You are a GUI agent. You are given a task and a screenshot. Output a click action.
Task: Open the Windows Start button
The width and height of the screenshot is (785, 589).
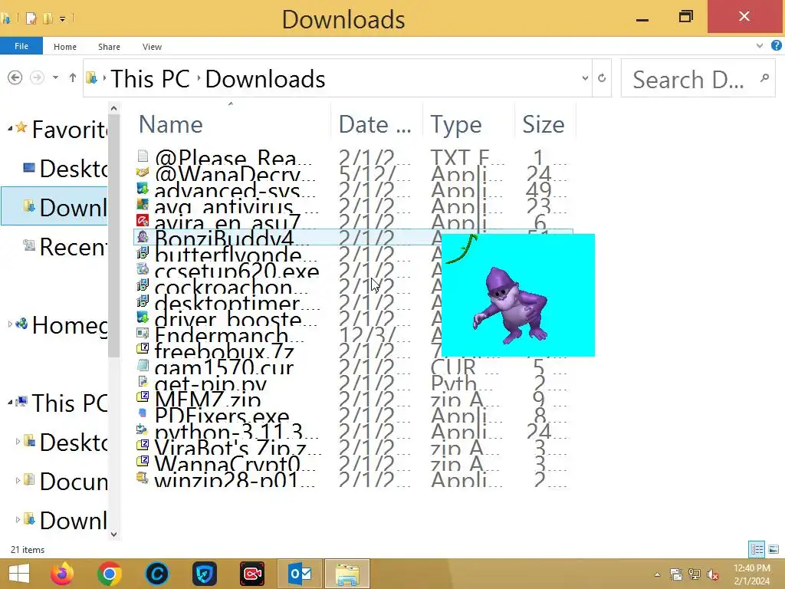[19, 574]
